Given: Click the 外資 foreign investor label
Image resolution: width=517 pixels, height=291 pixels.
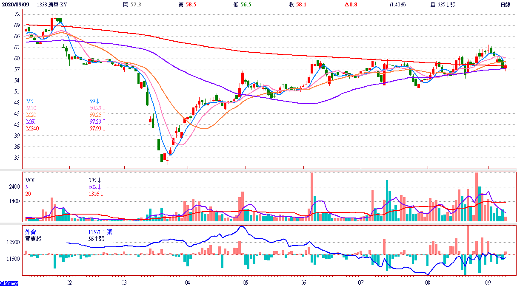Looking at the screenshot, I should coord(31,232).
